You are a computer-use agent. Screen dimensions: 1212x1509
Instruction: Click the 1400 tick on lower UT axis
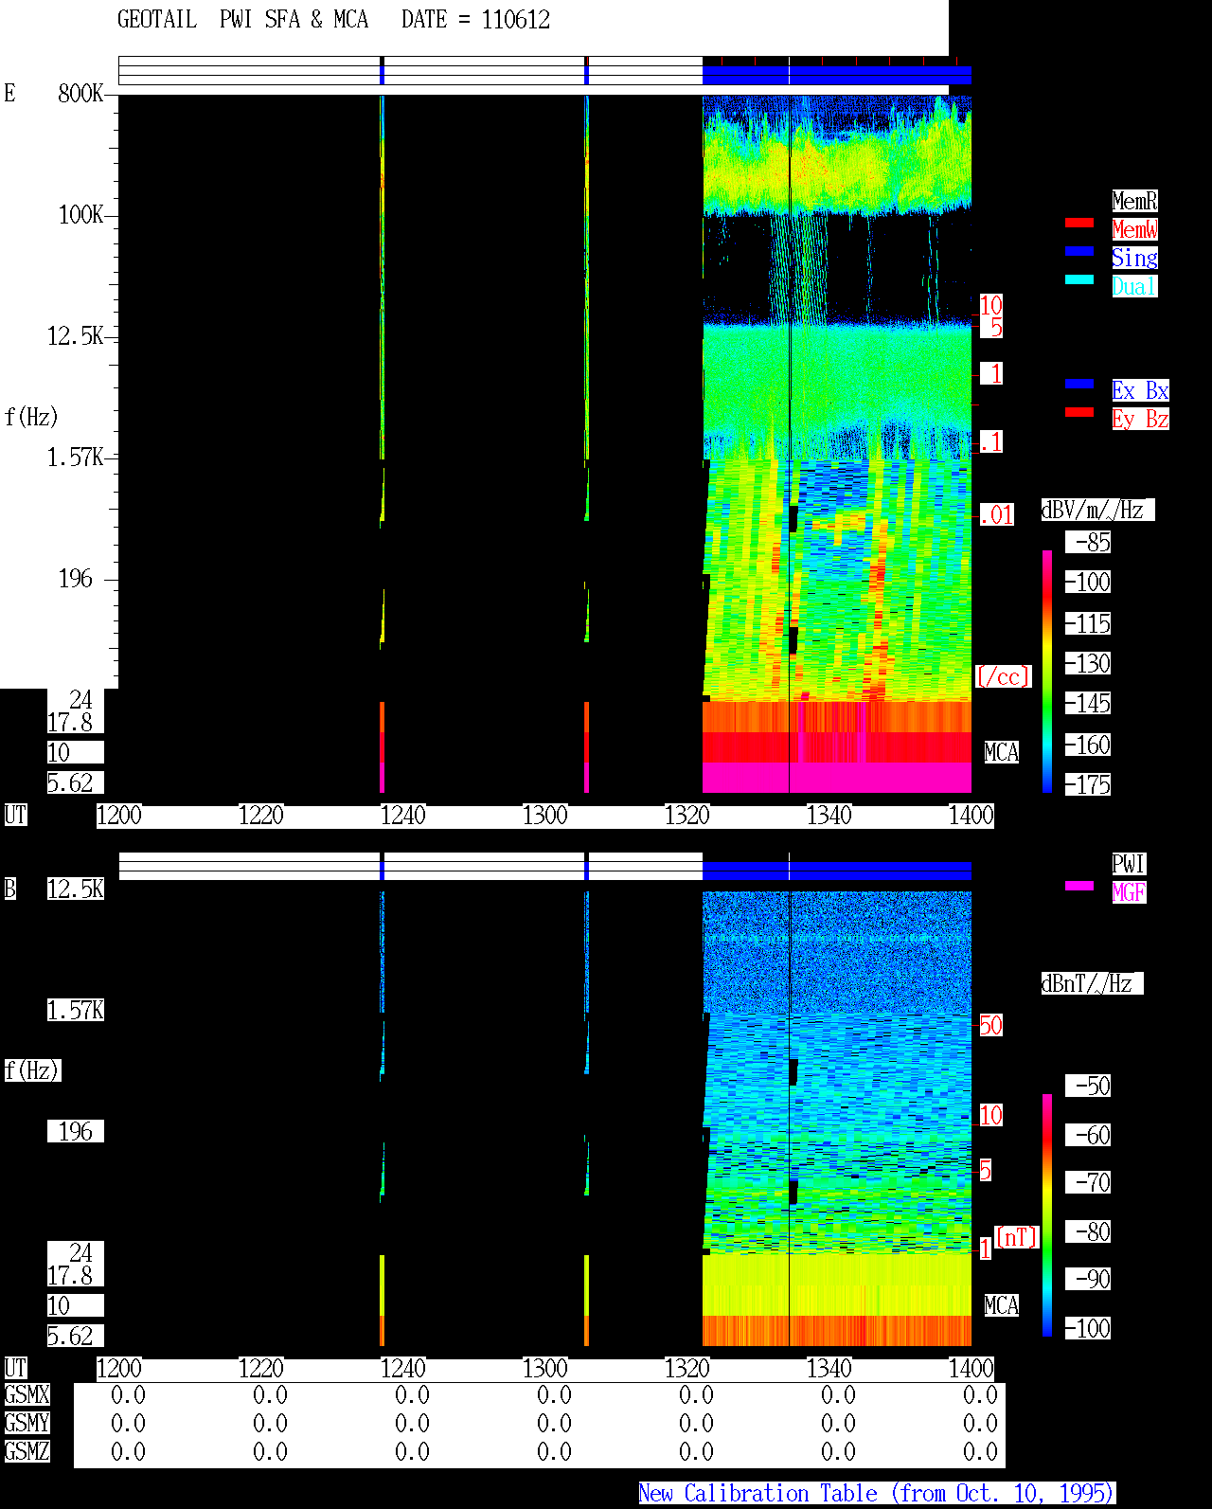tap(971, 1368)
